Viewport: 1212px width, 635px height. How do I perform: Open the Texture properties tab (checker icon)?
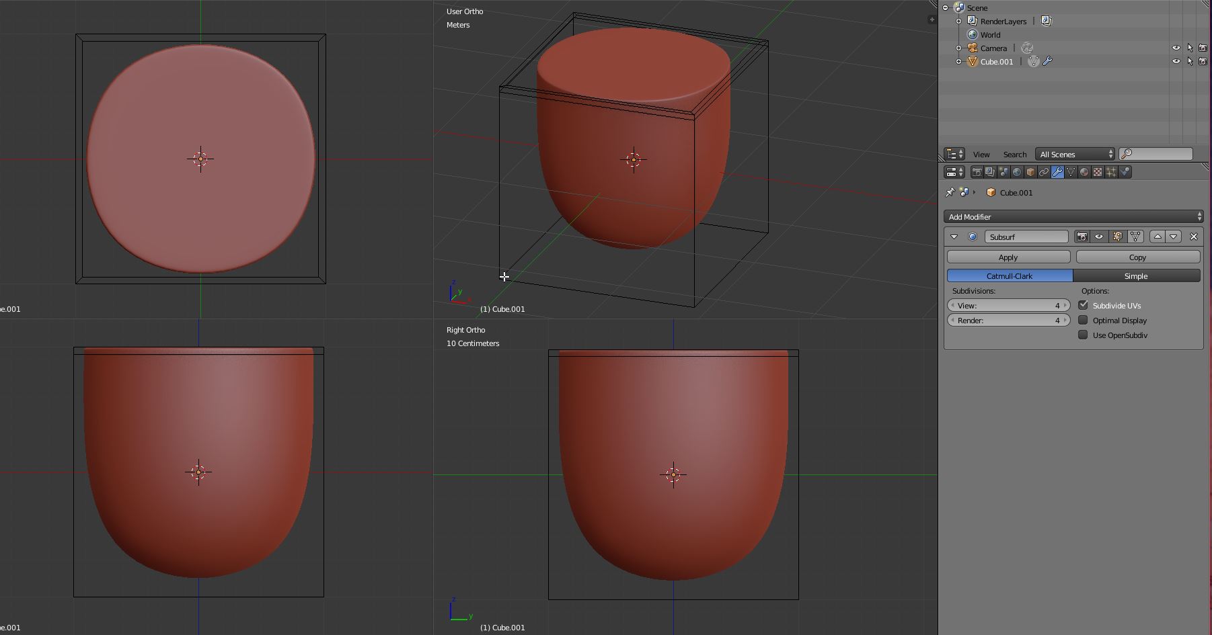click(1098, 173)
